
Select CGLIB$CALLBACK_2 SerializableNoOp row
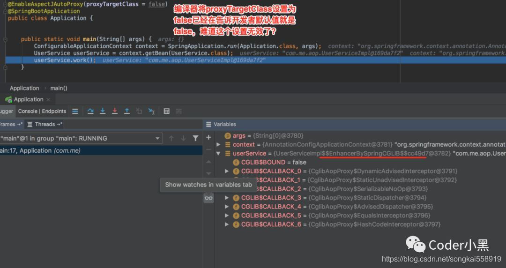[360, 189]
